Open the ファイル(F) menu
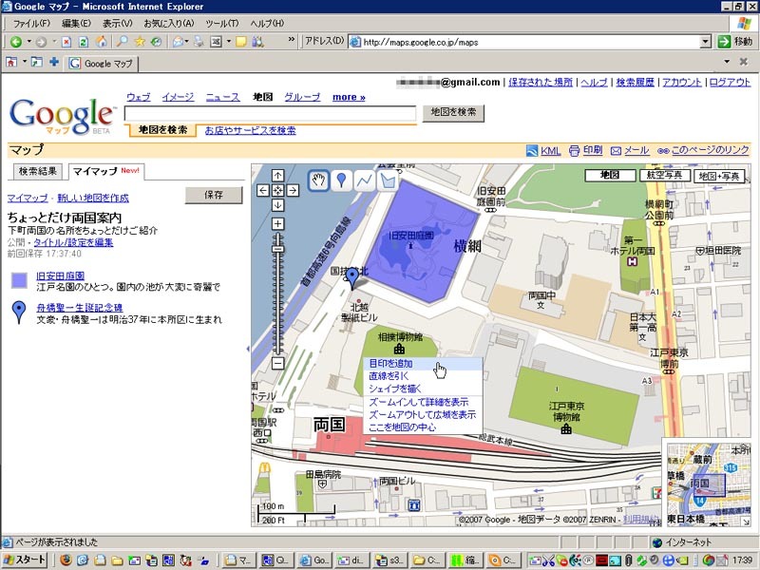Screen dimensions: 760x570 click(31, 23)
